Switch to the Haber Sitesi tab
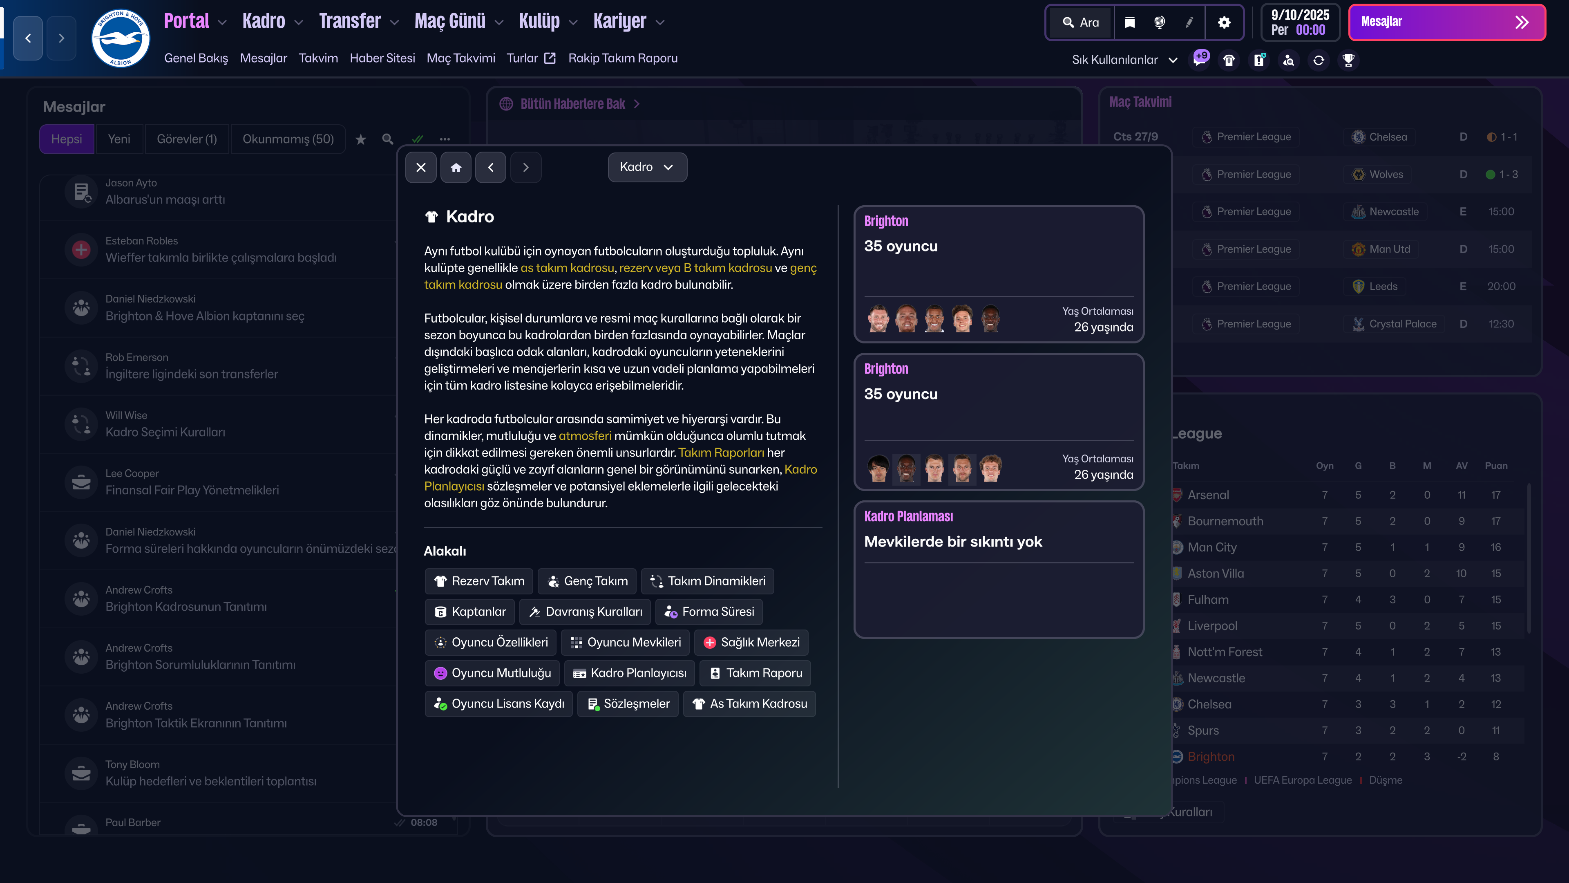The height and width of the screenshot is (883, 1569). coord(382,58)
